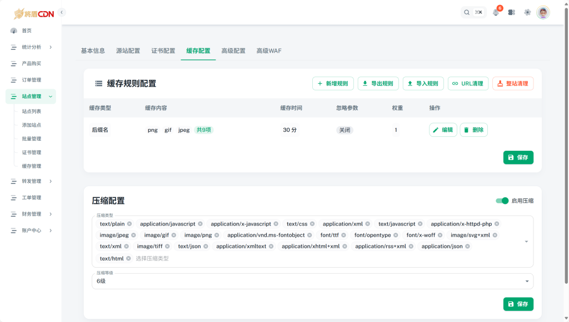The image size is (569, 322).
Task: Open the user avatar profile menu
Action: click(x=543, y=12)
